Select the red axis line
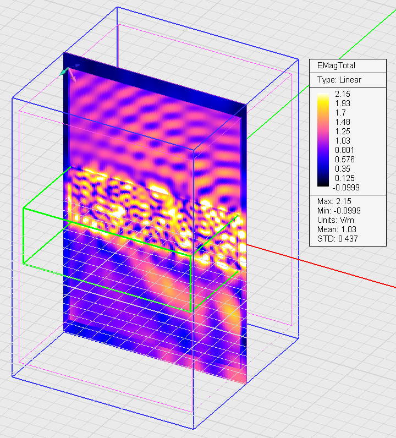The image size is (396, 438). click(330, 268)
